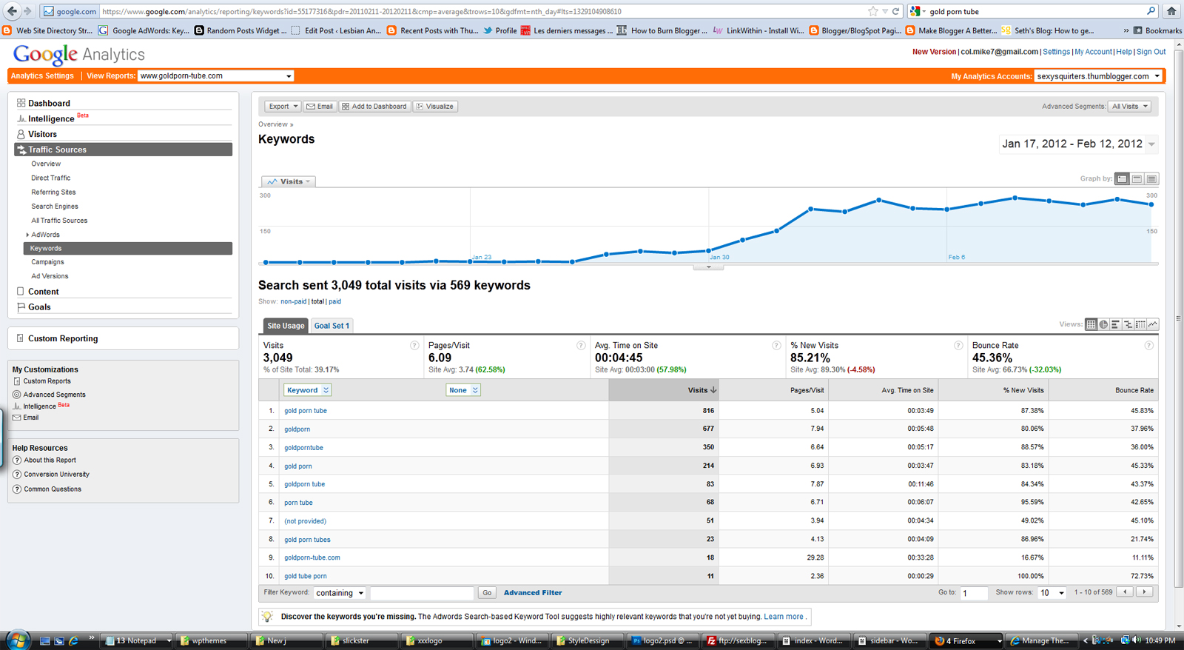Open My Analytics Accounts dropdown
Screen dimensions: 1184x650
point(1098,76)
